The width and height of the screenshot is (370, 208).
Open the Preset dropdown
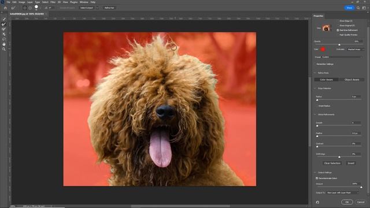coord(342,57)
